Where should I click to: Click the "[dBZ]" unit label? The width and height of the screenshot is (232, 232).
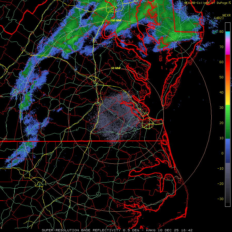[219, 18]
